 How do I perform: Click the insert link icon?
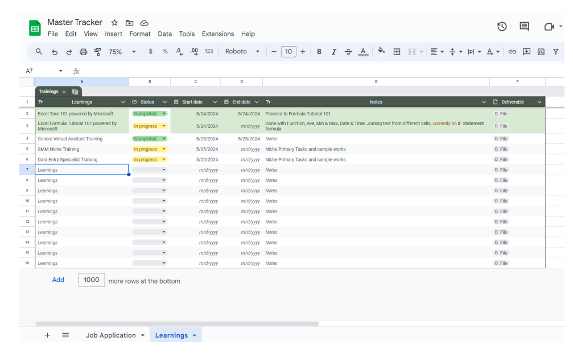click(x=512, y=52)
